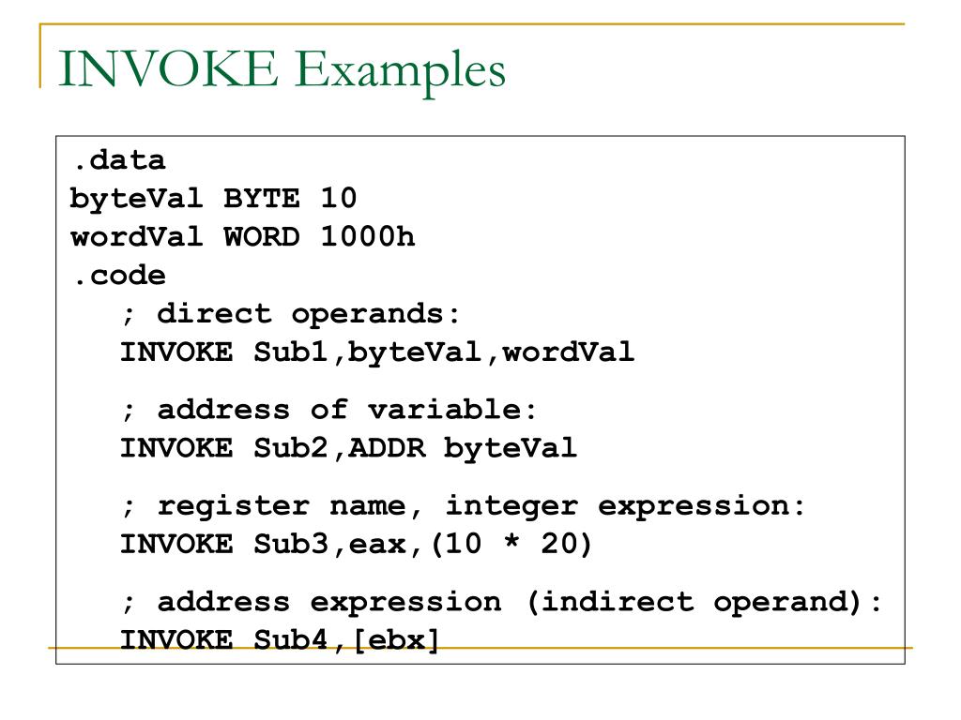Viewport: 961px width, 720px height.
Task: Click the line 'byteVal BYTE 10'
Action: [213, 199]
